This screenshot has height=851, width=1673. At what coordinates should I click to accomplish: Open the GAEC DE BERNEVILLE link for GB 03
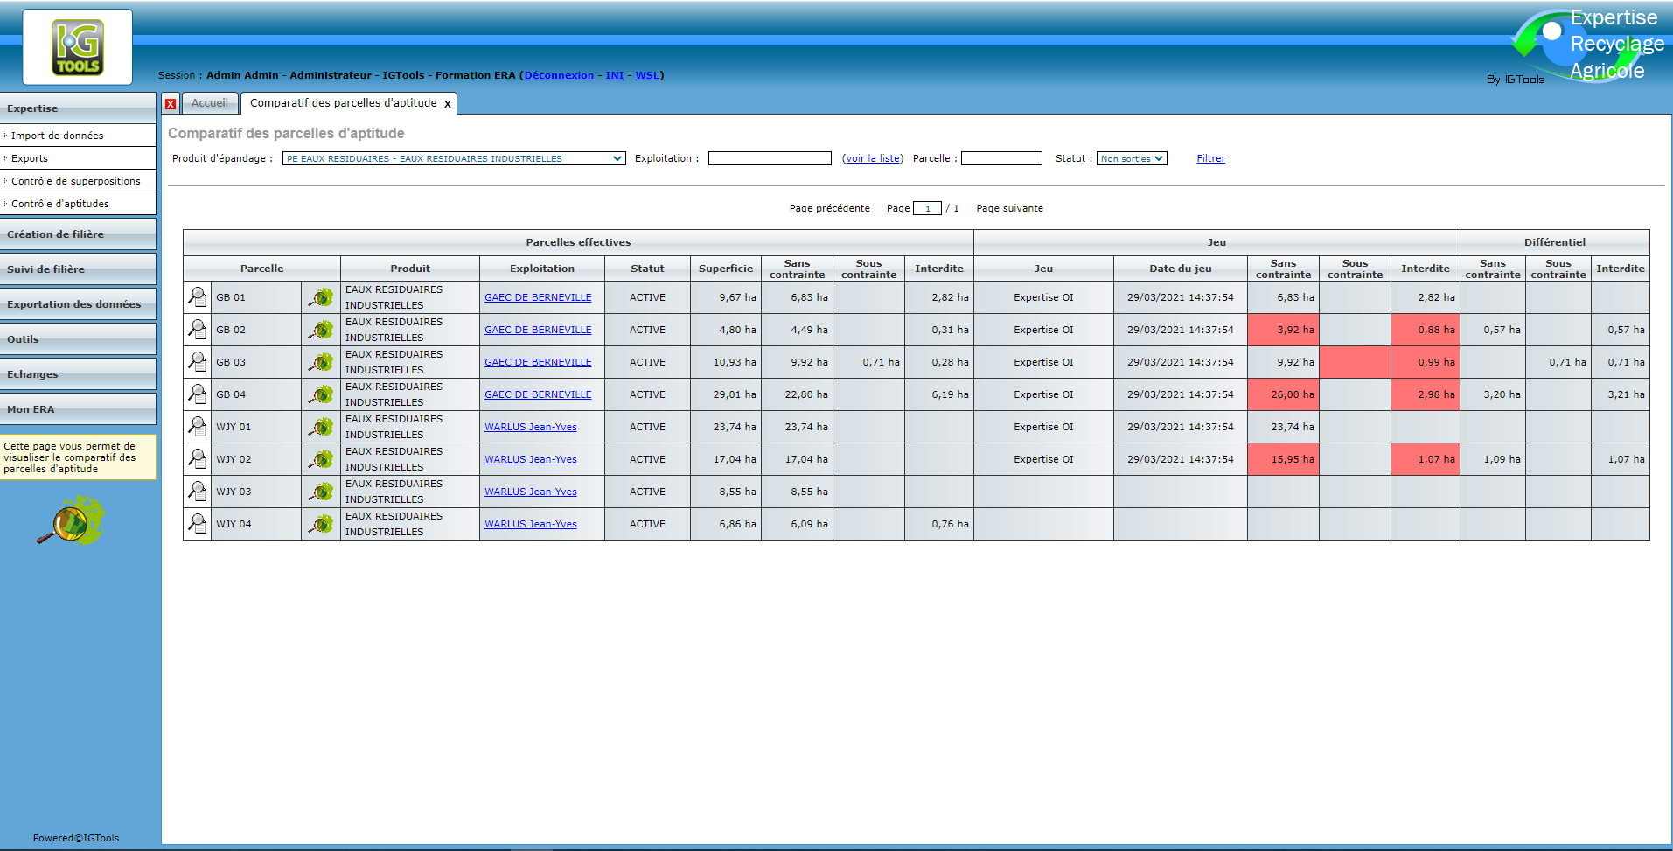538,362
